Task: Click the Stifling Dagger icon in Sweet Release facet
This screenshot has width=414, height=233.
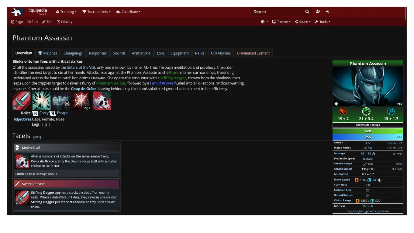Action: point(22,197)
